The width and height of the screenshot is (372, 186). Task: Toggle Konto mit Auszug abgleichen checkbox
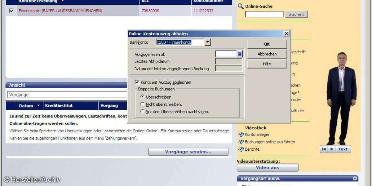[x=137, y=82]
